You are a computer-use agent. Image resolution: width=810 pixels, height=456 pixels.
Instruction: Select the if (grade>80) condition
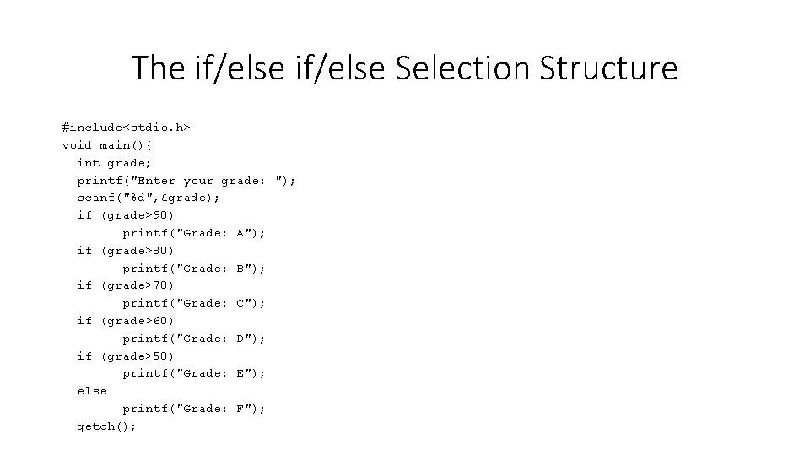pyautogui.click(x=125, y=250)
